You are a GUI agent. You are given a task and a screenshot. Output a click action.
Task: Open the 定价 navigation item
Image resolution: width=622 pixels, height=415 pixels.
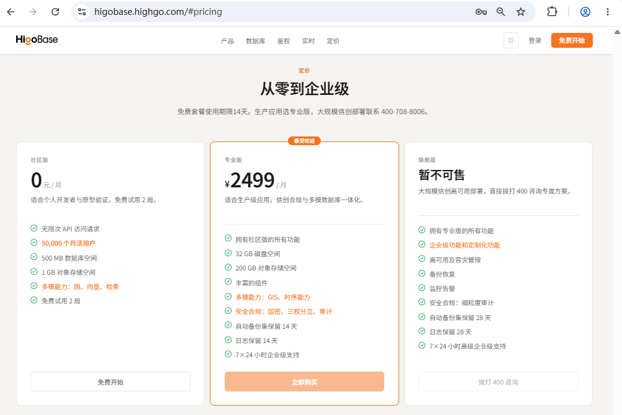333,41
